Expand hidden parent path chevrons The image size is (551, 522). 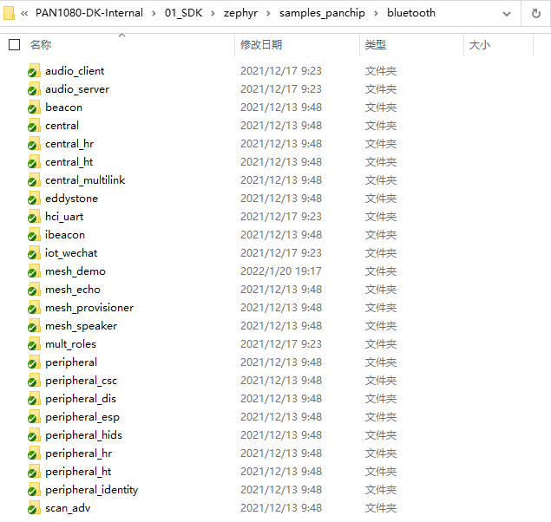point(24,13)
